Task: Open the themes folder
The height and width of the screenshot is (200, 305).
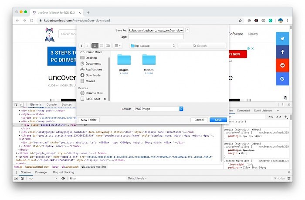Action: click(x=149, y=64)
